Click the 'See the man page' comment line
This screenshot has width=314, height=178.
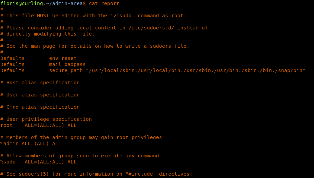98,46
